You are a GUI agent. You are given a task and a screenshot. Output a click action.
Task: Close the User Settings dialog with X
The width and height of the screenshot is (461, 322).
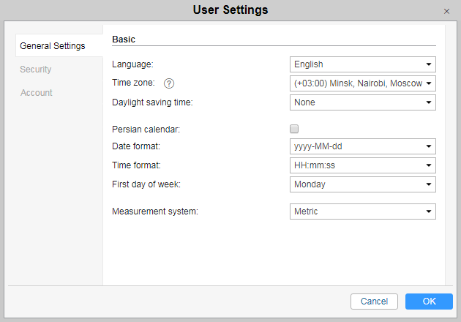click(446, 11)
